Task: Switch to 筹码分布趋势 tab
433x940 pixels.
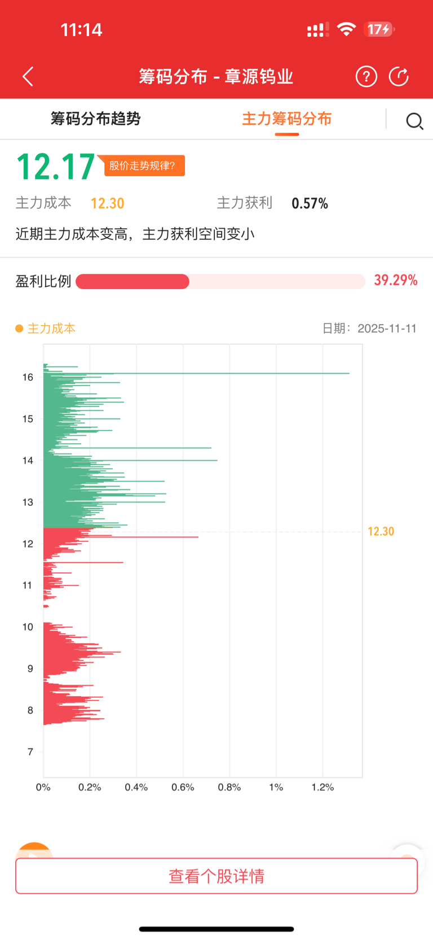Action: [x=95, y=119]
